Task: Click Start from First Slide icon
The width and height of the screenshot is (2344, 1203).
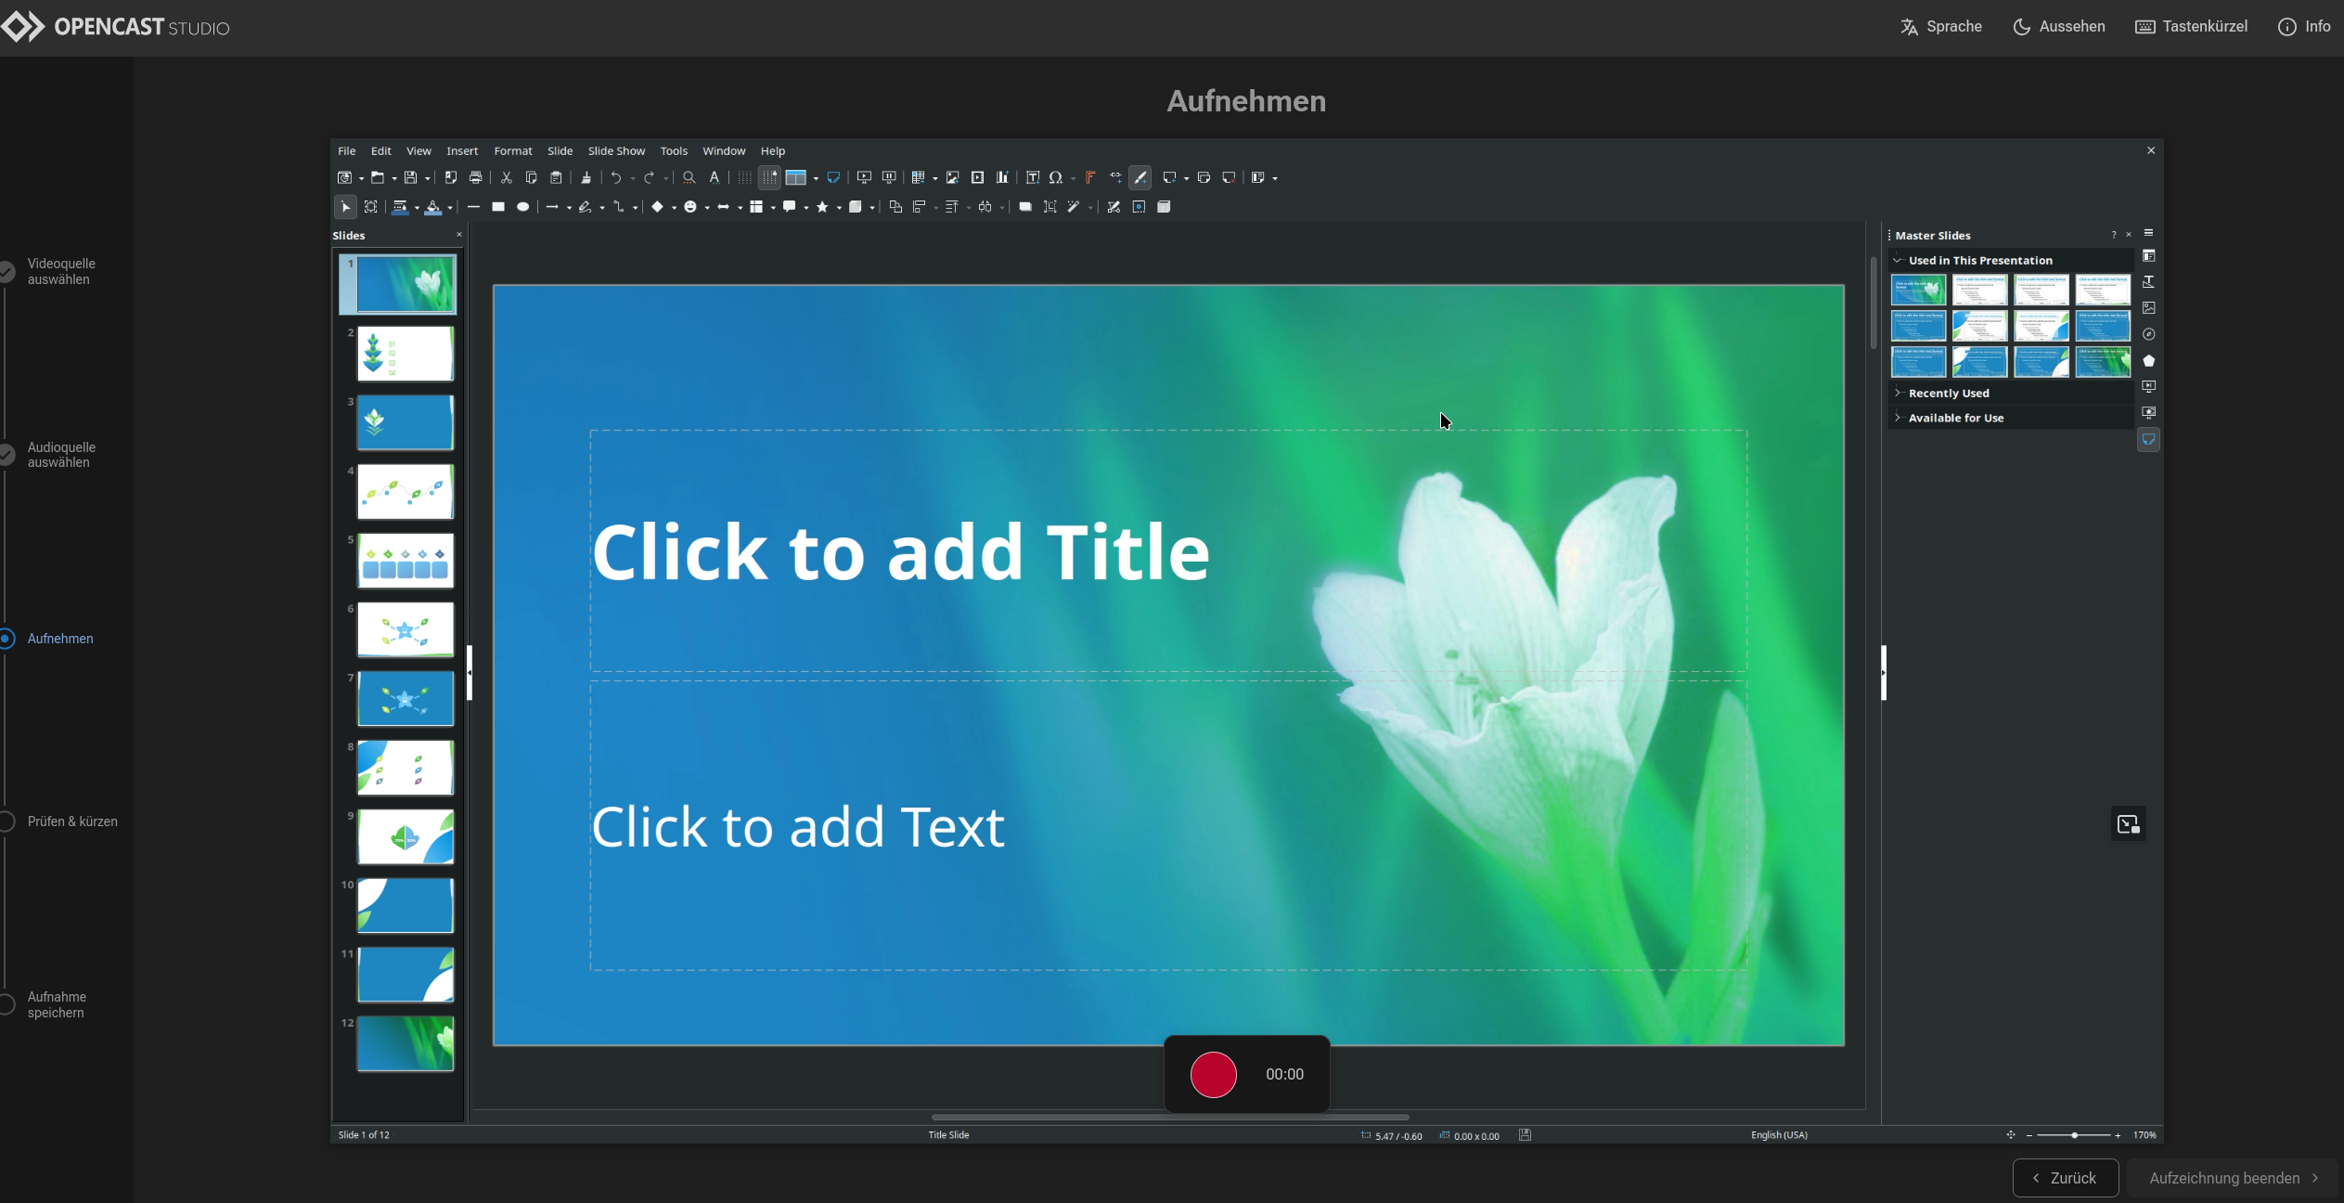Action: pyautogui.click(x=864, y=177)
